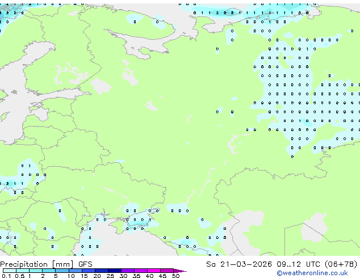This screenshot has height=278, width=360.
Task: Click the legend value label '0.1'
Action: coord(6,276)
